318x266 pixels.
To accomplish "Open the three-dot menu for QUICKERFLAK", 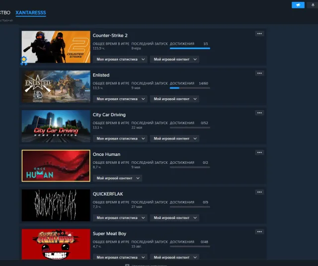I will [259, 192].
